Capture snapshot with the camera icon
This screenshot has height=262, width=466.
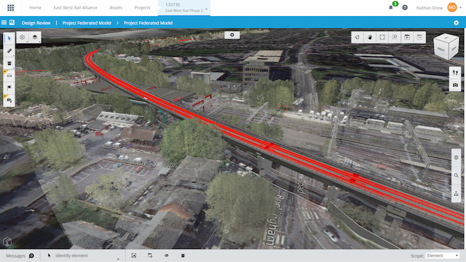tap(455, 84)
